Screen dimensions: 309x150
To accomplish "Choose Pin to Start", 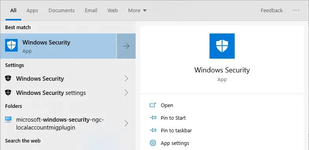I will coord(173,118).
